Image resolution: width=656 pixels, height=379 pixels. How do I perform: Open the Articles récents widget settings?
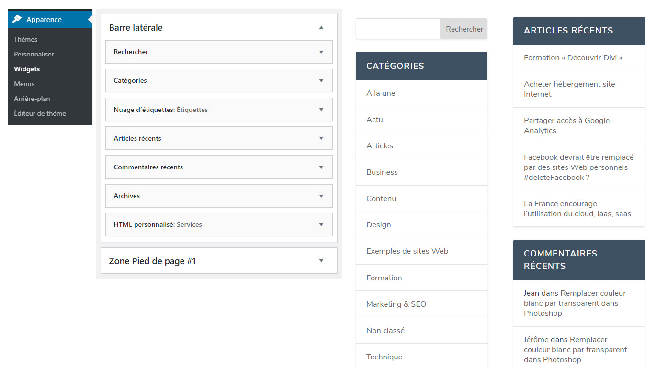[321, 138]
